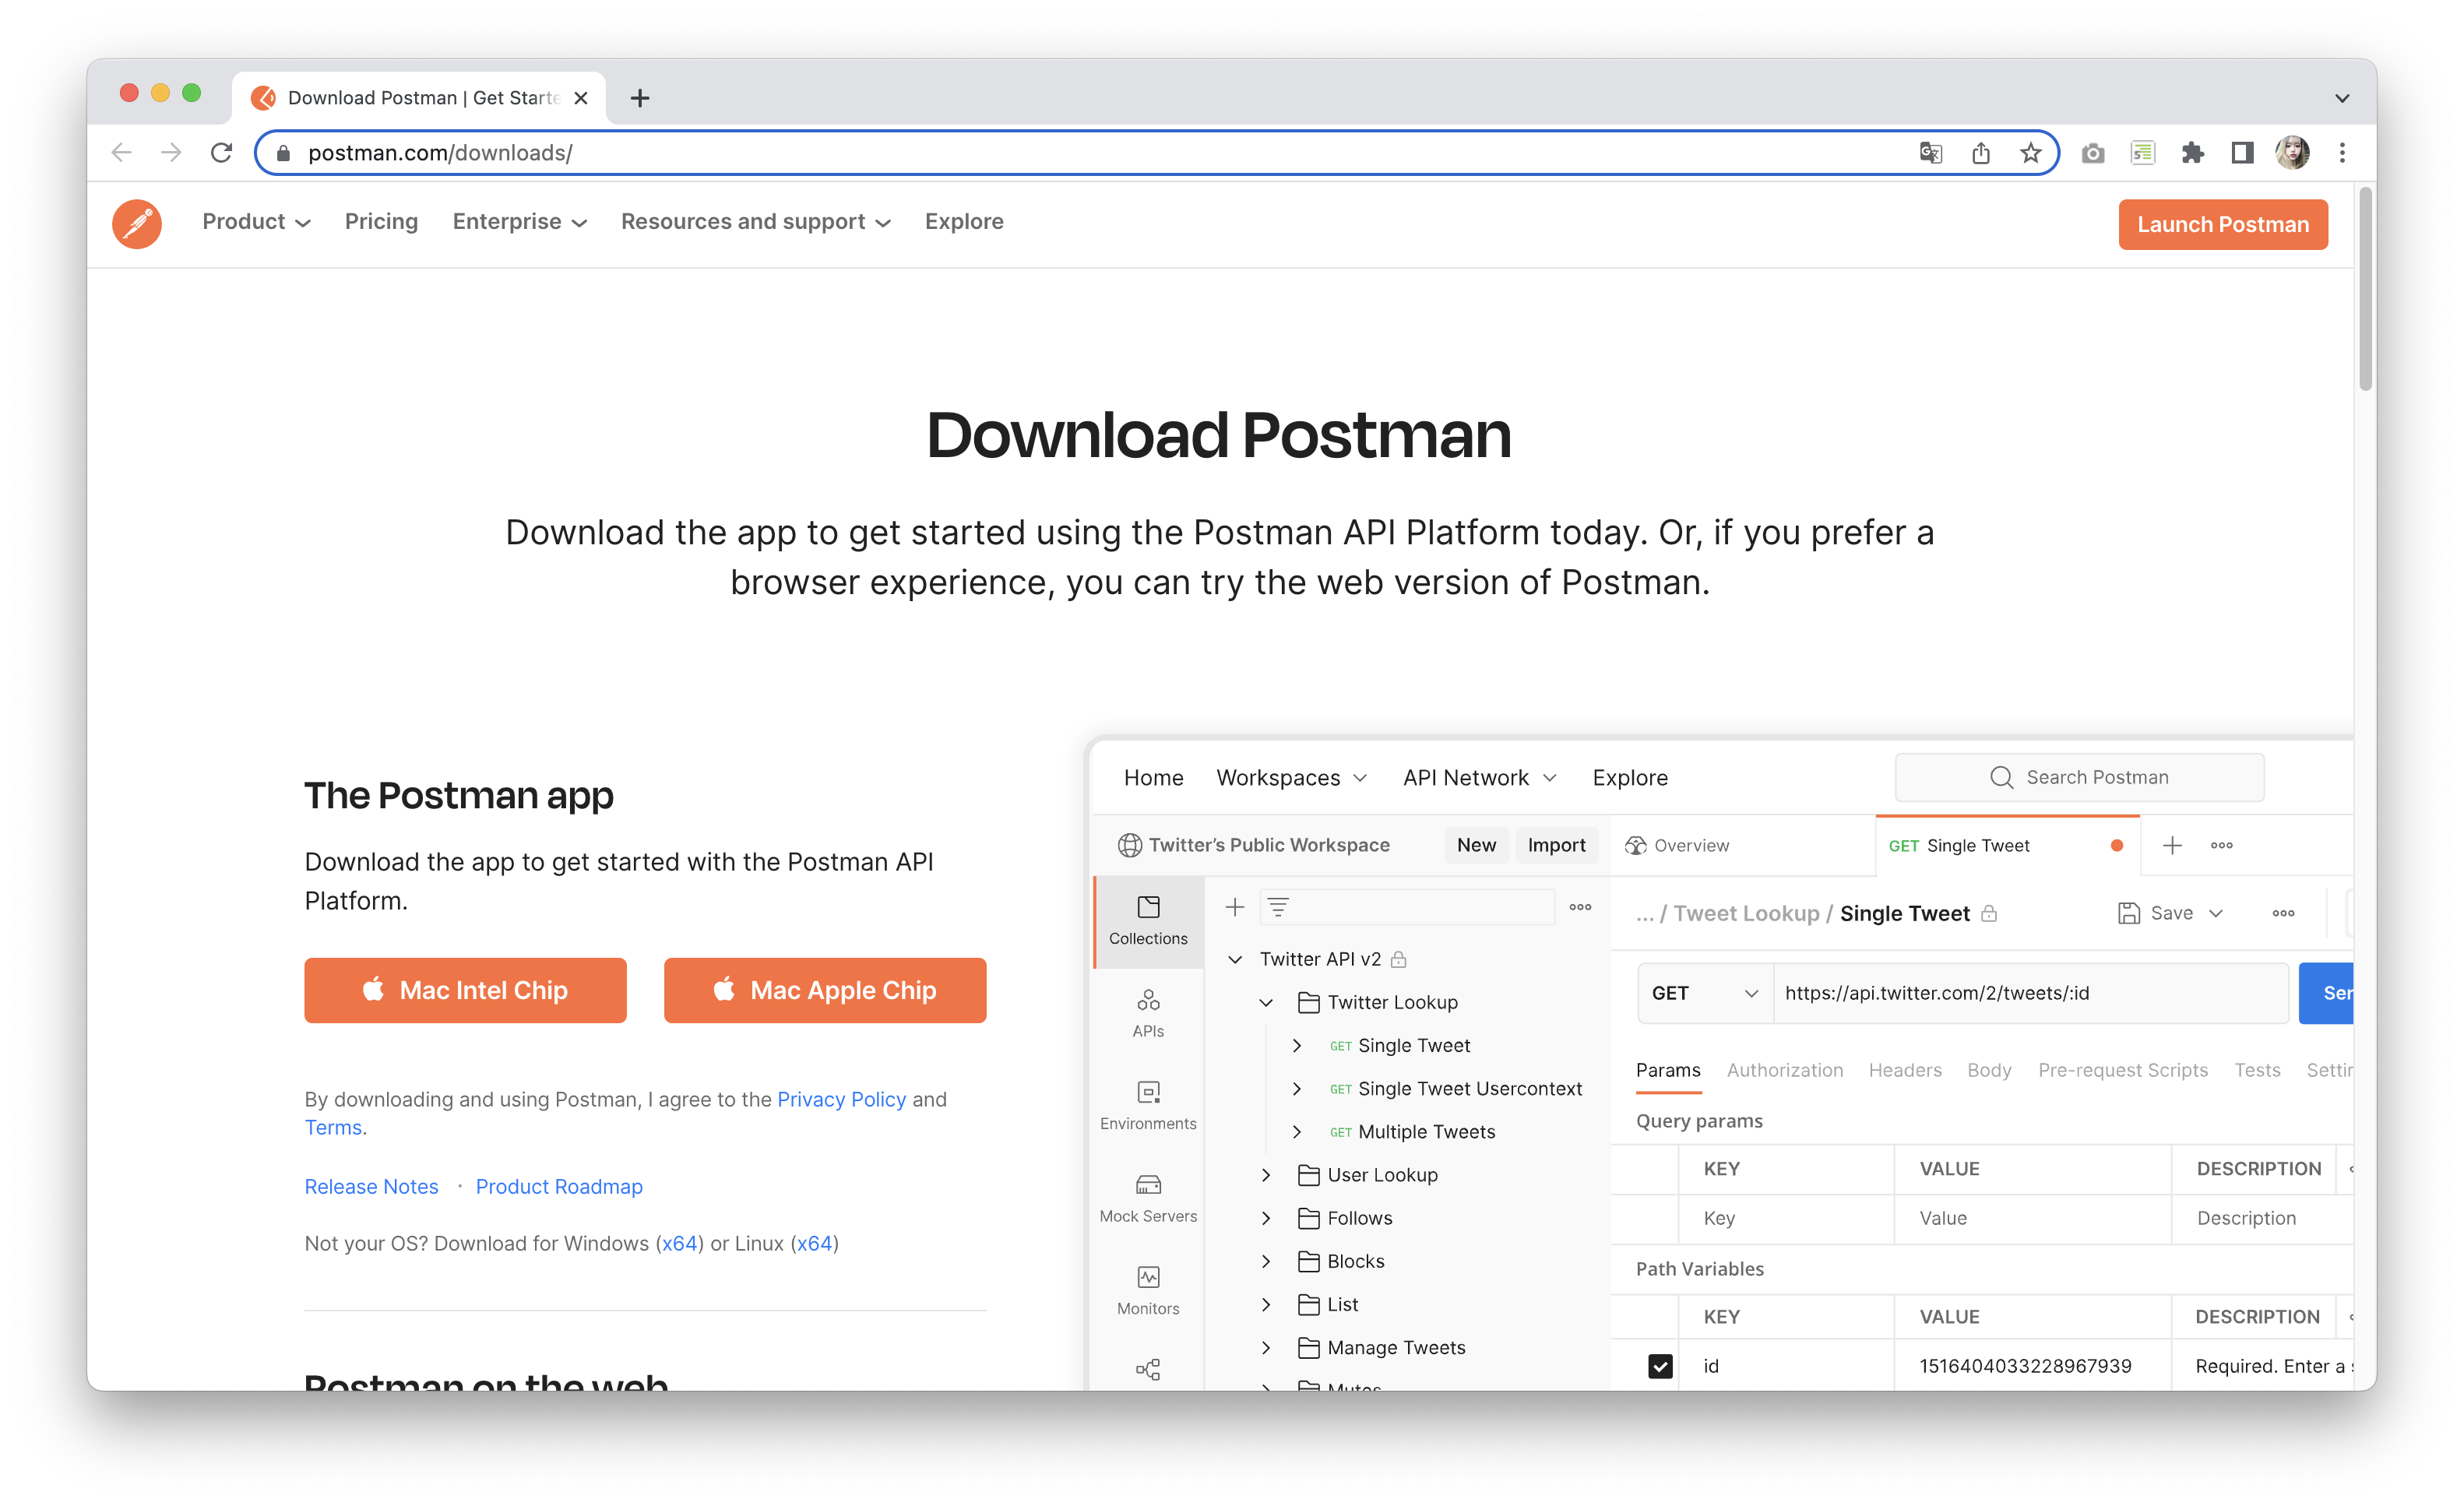Screen dimensions: 2464x1506
Task: Open the Tests tab
Action: tap(2257, 1070)
